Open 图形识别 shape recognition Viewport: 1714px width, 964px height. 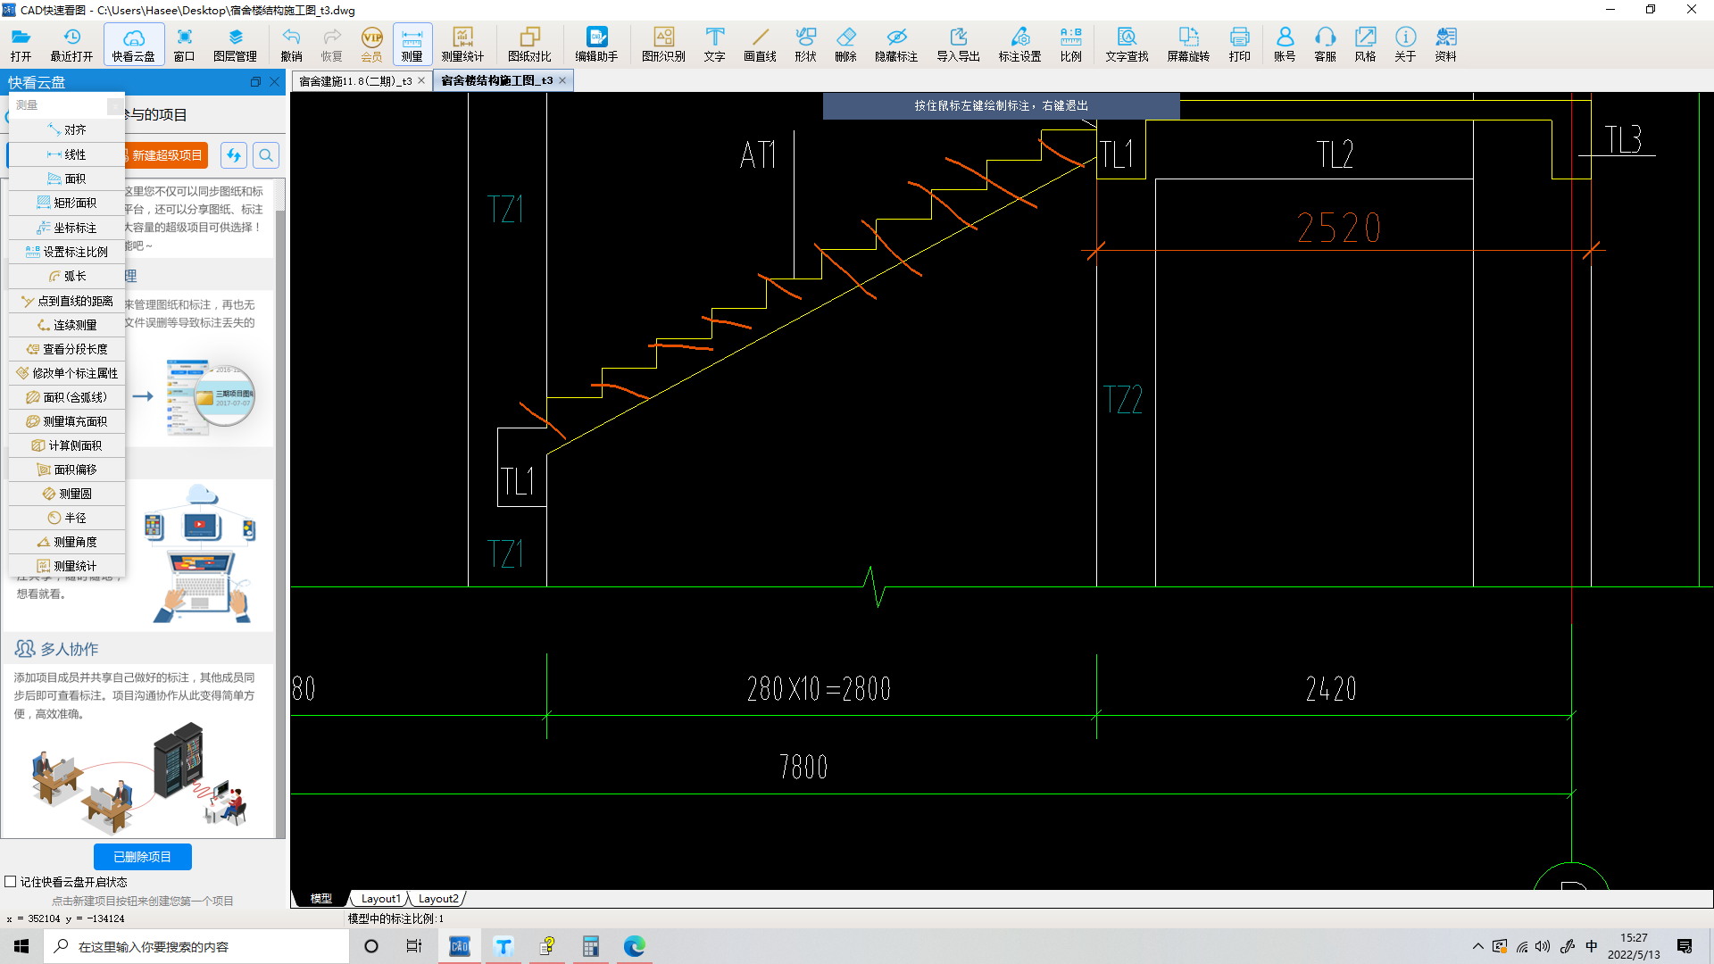click(663, 44)
